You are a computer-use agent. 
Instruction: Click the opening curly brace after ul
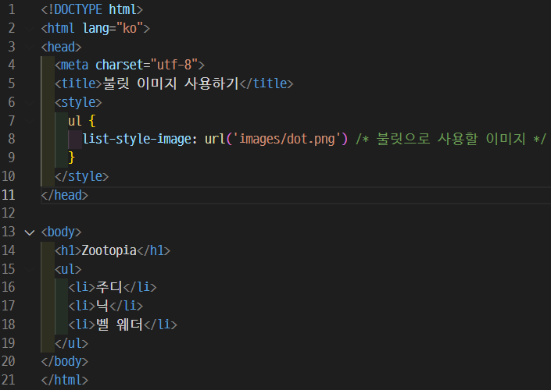coord(92,121)
